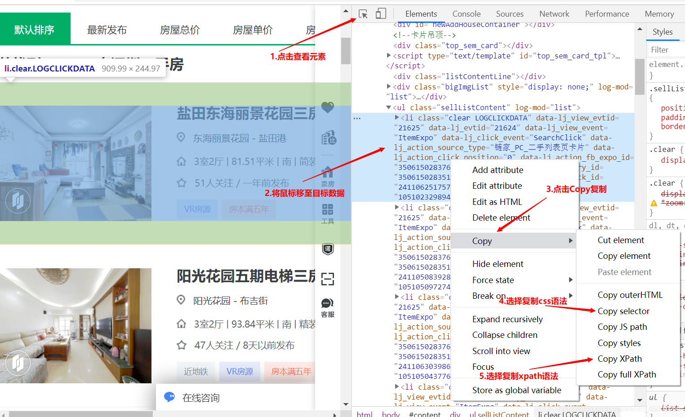Expand the script top_sem_card_tpl node

click(389, 55)
